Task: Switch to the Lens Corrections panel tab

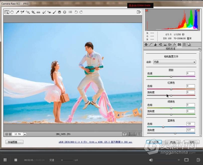Action: [170, 45]
